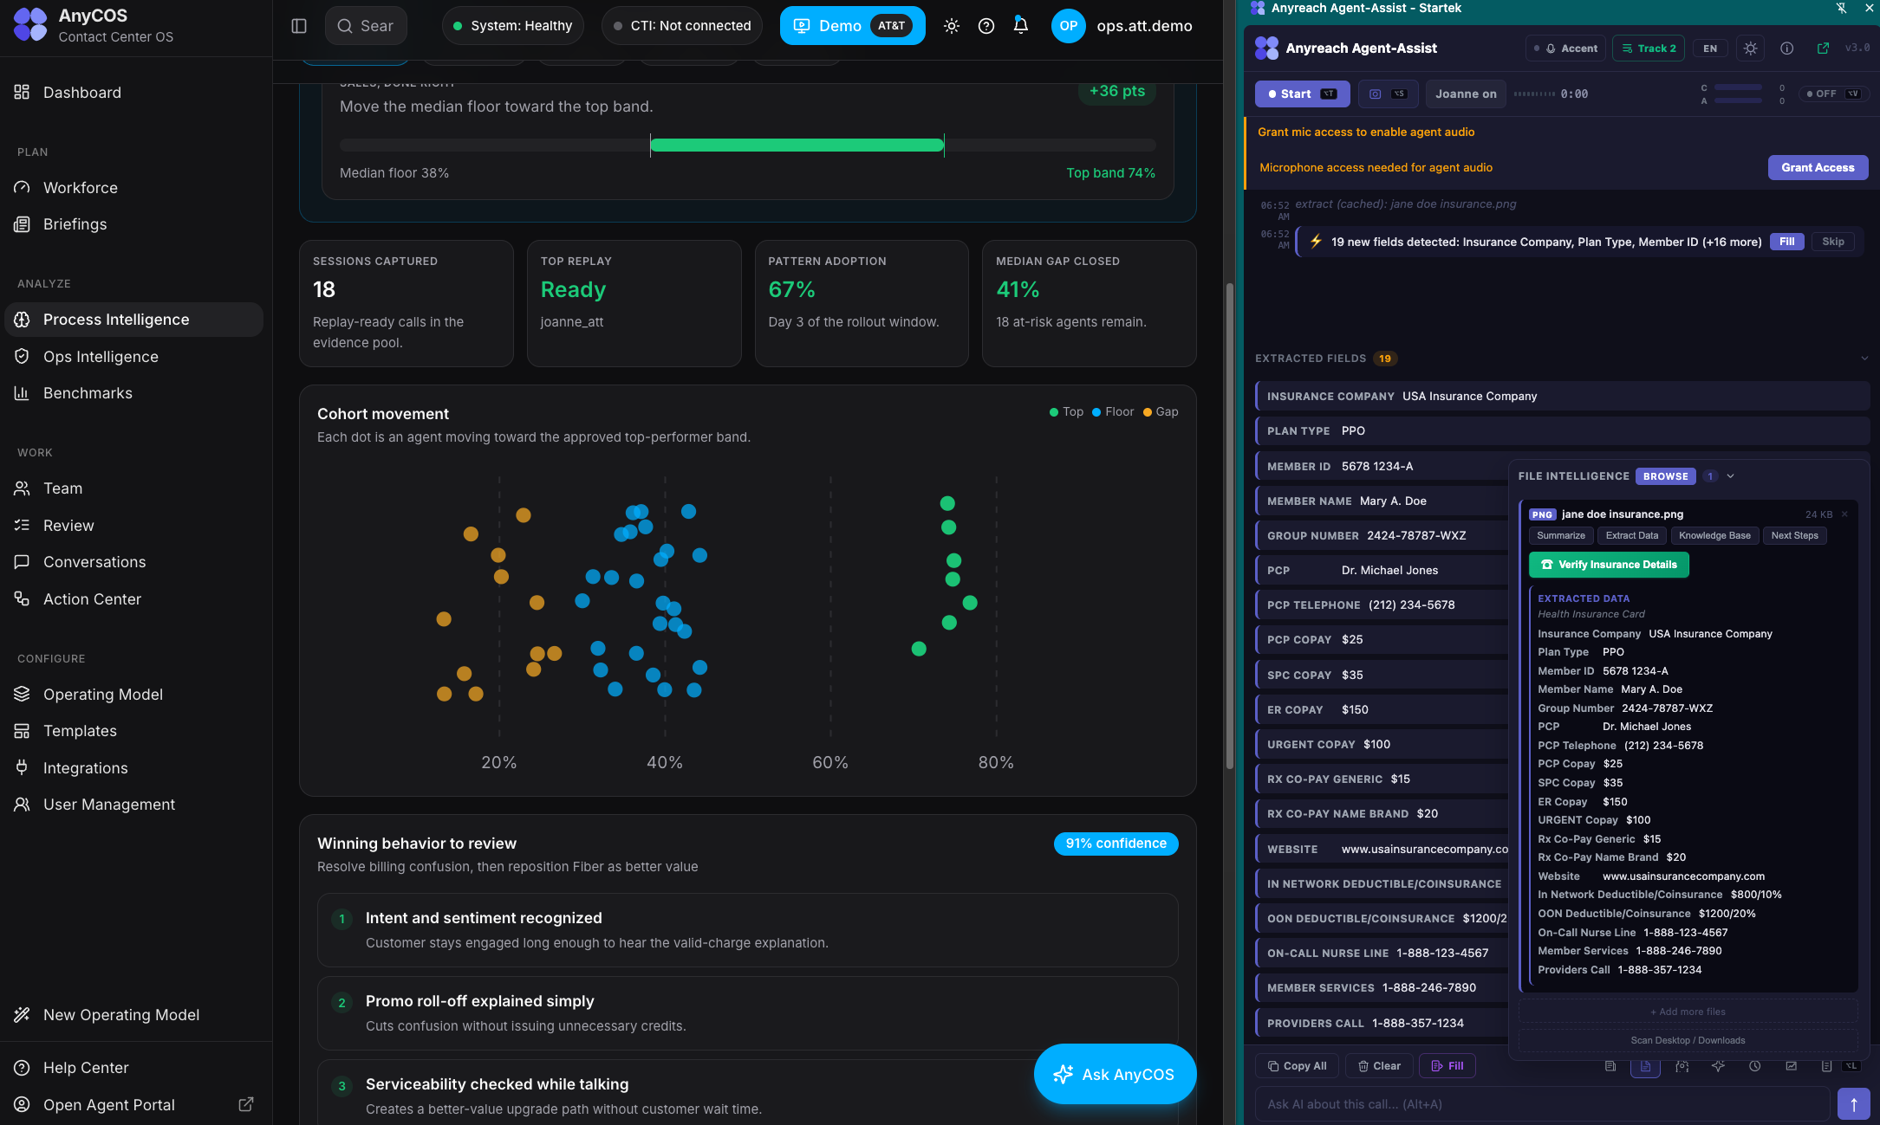
Task: Remove jane doe insurance.png file
Action: coord(1844,514)
